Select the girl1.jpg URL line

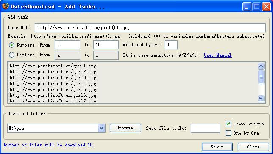point(53,66)
